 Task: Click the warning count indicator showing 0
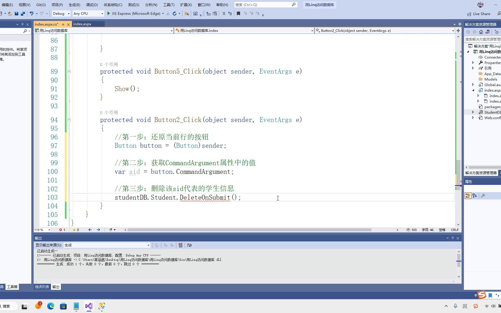(76, 230)
